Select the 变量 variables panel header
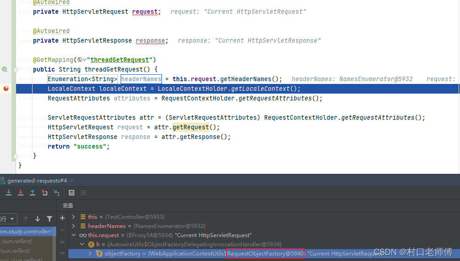The image size is (460, 261). [68, 205]
